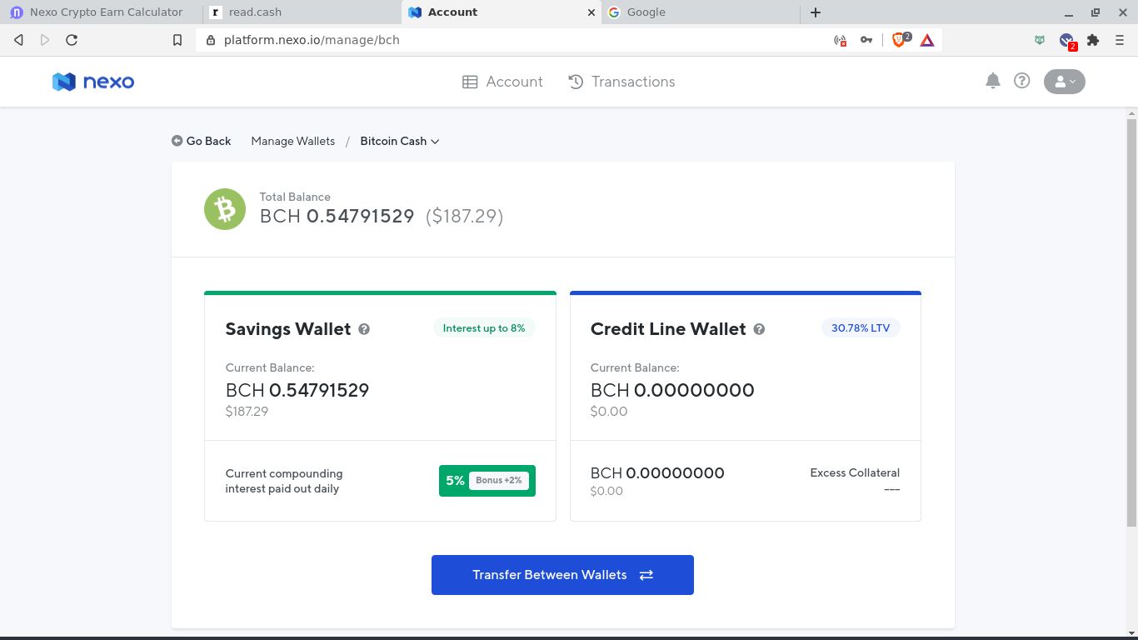Viewport: 1138px width, 640px height.
Task: Switch to Nexo Crypto Earn Calculator tab
Action: (101, 12)
